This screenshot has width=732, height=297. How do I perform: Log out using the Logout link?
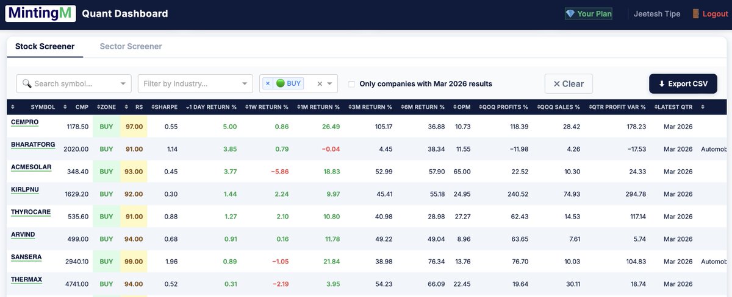715,14
